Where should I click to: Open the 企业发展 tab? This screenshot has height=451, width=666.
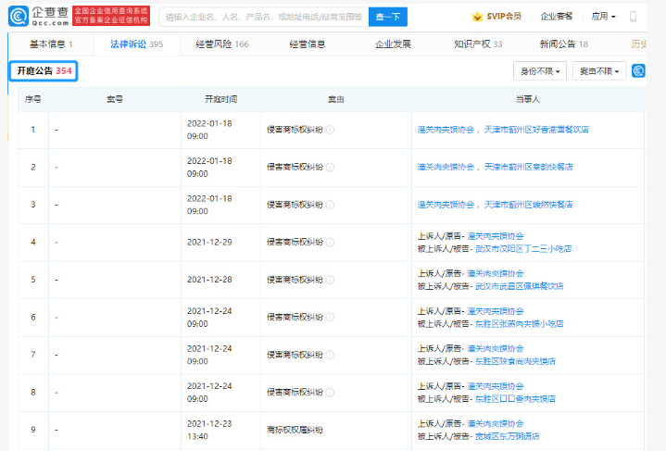click(x=393, y=44)
